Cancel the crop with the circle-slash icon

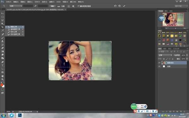click(119, 6)
